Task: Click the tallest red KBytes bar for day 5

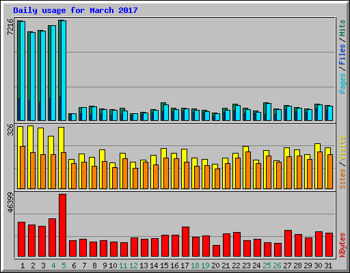Action: coord(62,225)
